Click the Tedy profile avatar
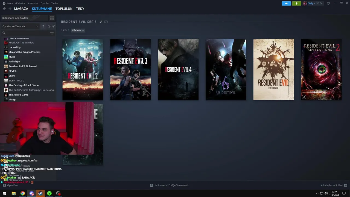 [305, 3]
